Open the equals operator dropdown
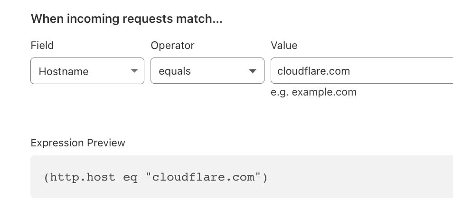453x211 pixels. click(207, 71)
